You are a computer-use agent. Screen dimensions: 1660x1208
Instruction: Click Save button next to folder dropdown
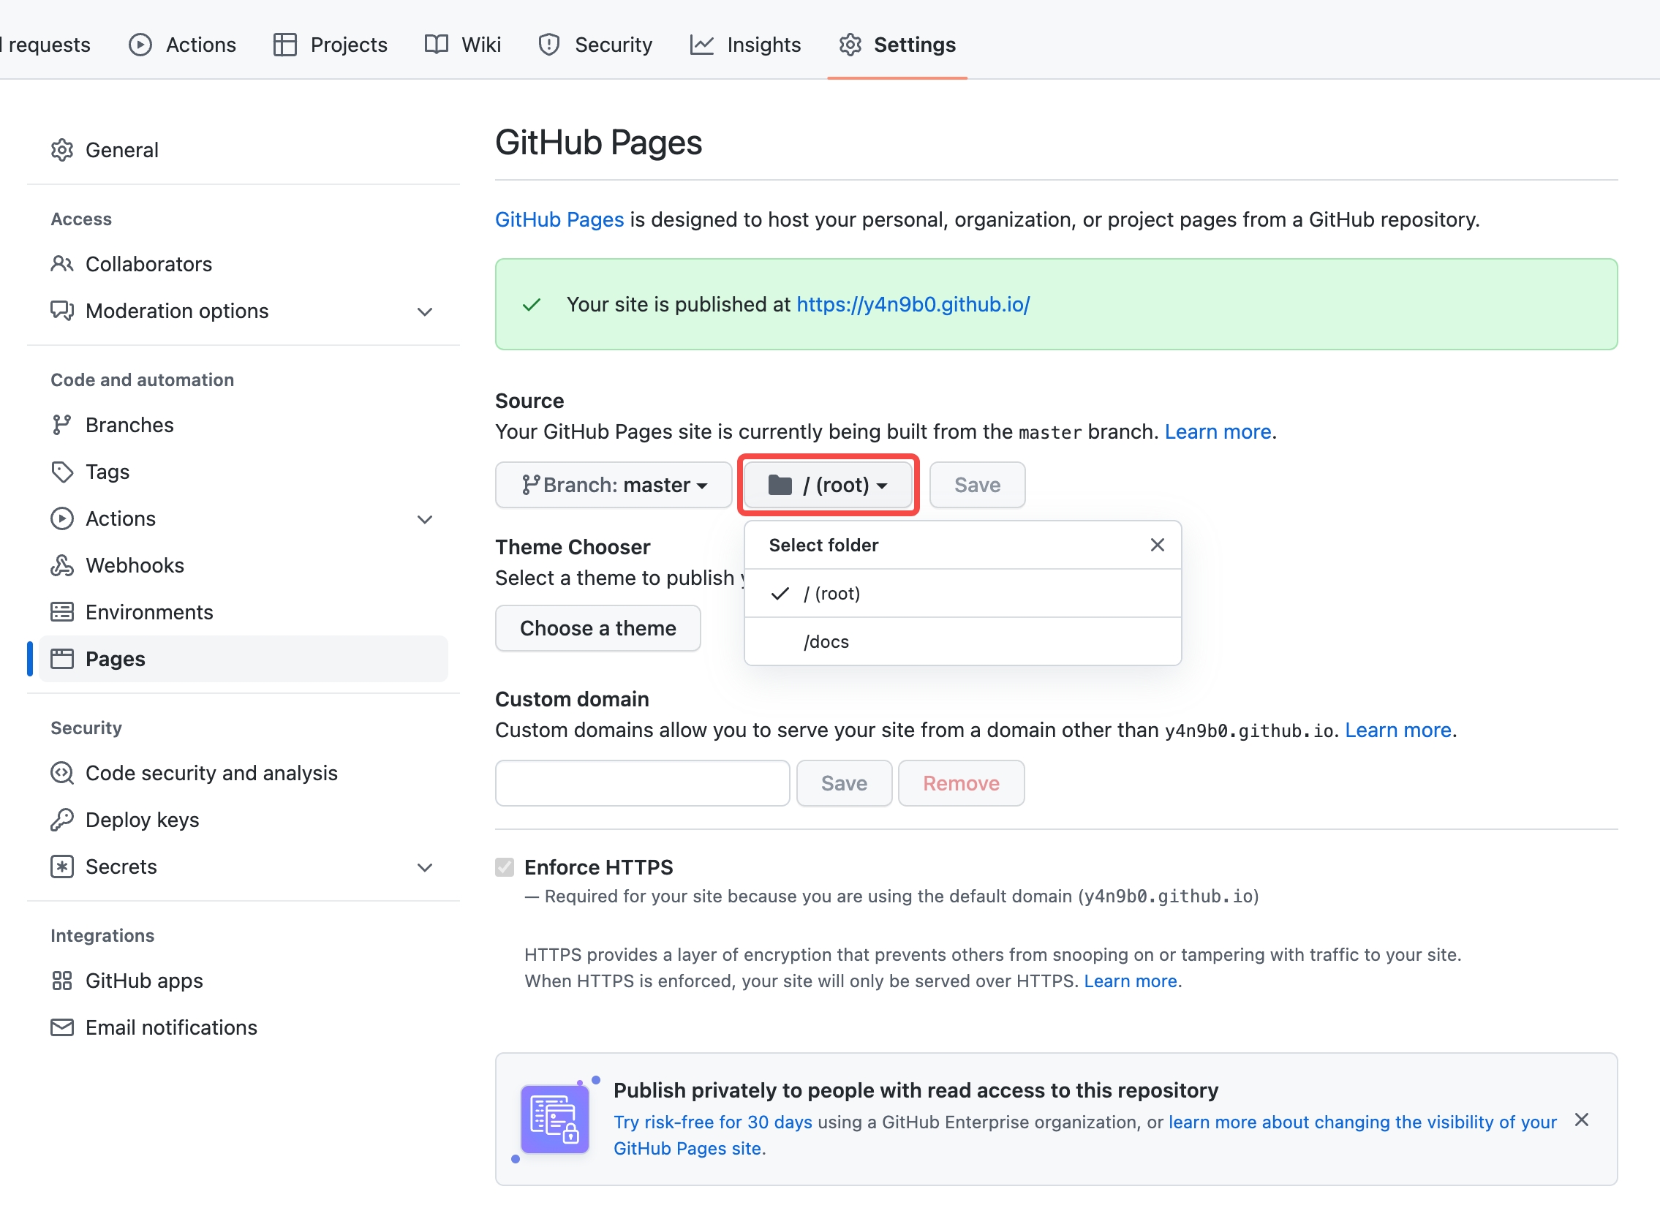pyautogui.click(x=977, y=485)
